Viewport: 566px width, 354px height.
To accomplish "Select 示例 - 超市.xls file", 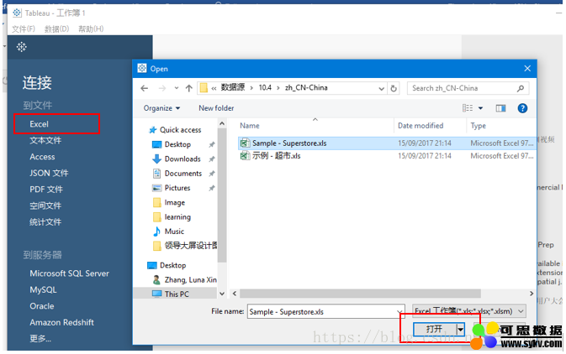I will 387,155.
